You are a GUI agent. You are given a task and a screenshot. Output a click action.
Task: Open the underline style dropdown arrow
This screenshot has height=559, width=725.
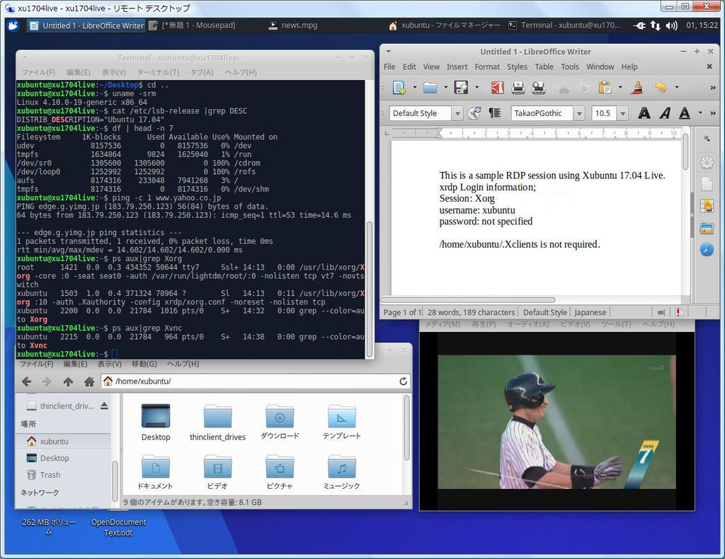(x=700, y=113)
